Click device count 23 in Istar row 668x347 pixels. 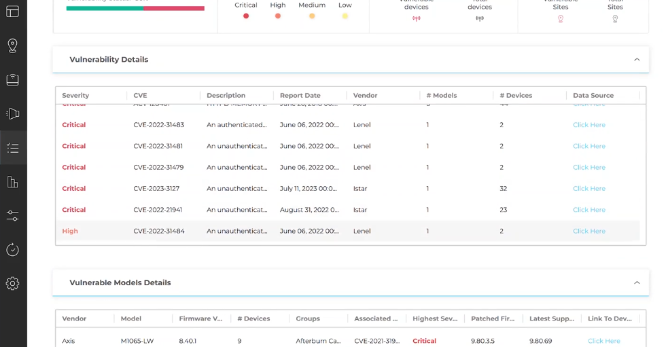pos(503,210)
